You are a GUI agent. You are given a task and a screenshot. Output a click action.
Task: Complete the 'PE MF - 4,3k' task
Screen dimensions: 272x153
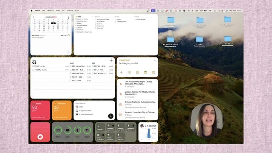point(33,66)
